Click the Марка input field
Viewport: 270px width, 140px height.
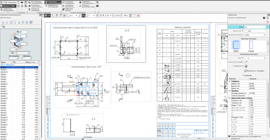(x=255, y=27)
